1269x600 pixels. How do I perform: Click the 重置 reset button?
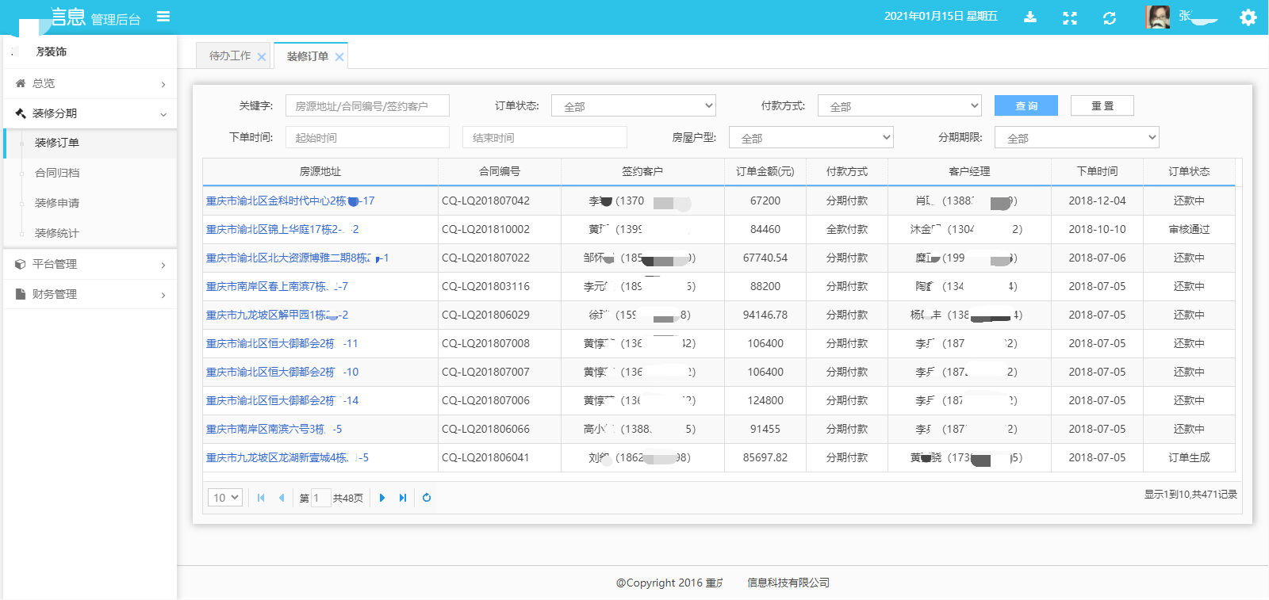(1102, 106)
